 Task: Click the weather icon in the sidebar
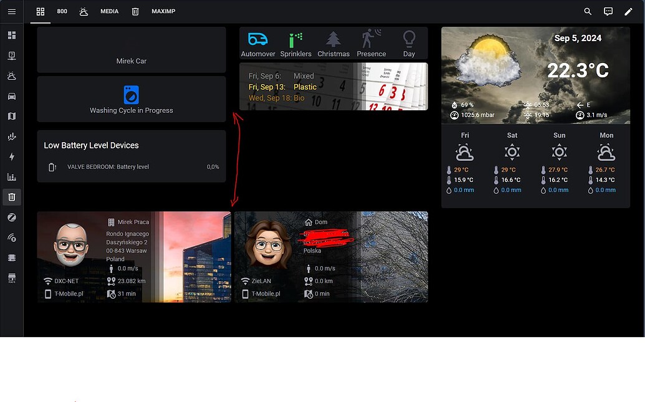coord(12,75)
